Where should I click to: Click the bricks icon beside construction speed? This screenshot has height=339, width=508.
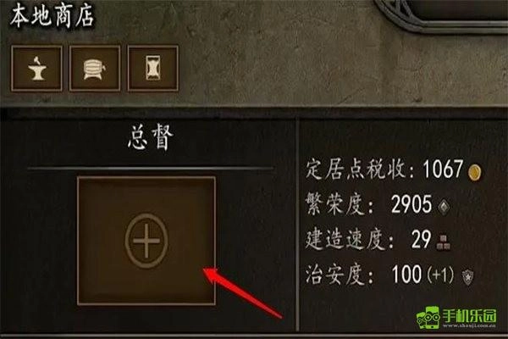pos(443,242)
